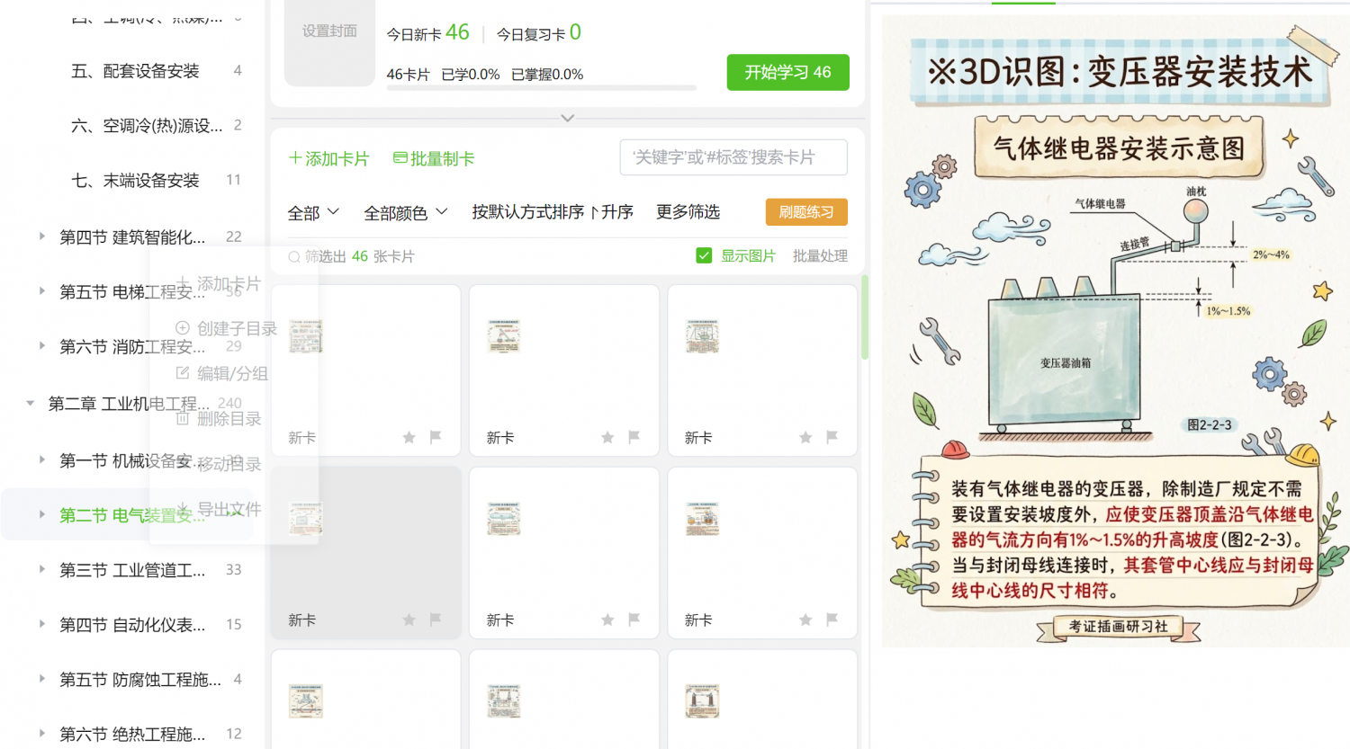Expand 第四节 建筑智能化 tree node arrow
This screenshot has width=1350, height=749.
(x=41, y=236)
